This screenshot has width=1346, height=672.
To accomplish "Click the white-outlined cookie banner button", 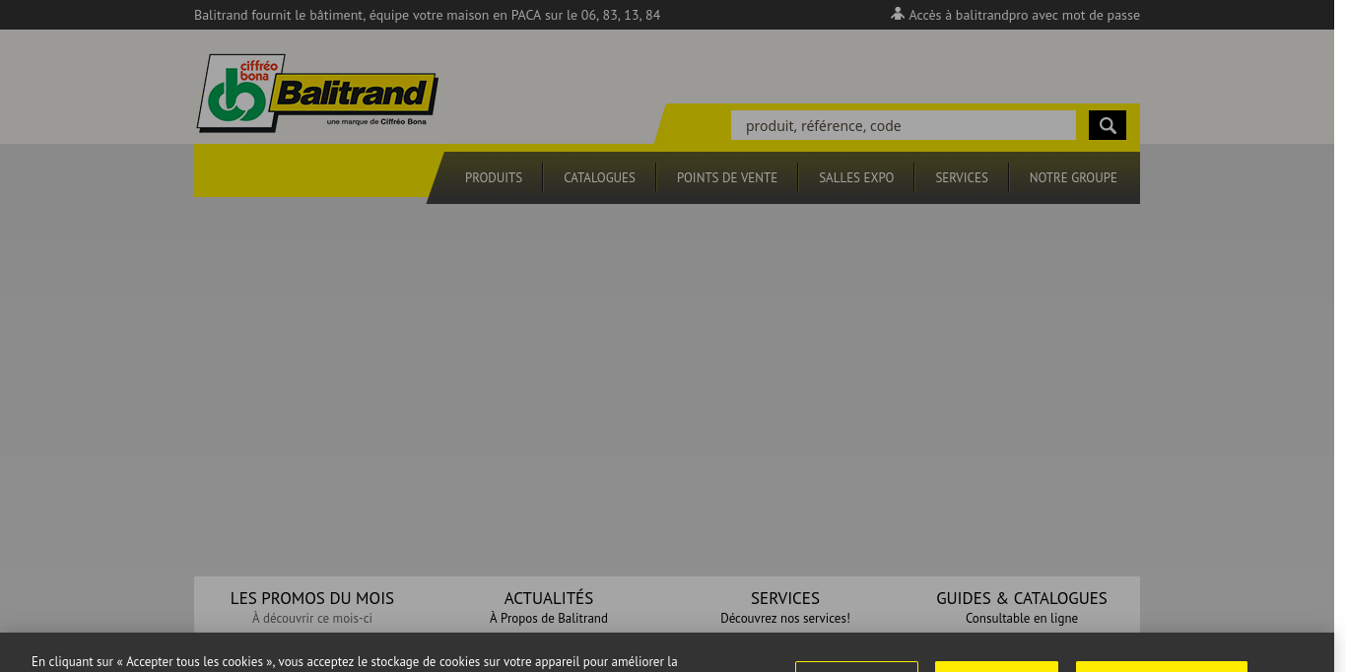I will 856,666.
